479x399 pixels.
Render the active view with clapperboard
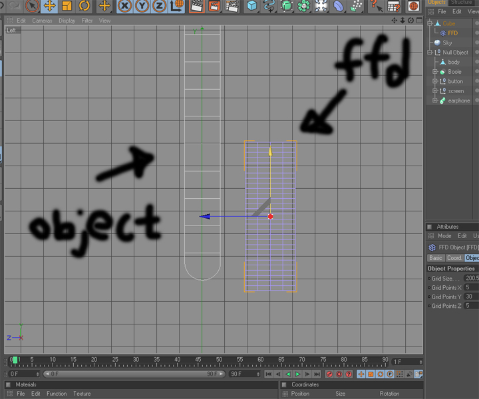[x=196, y=6]
